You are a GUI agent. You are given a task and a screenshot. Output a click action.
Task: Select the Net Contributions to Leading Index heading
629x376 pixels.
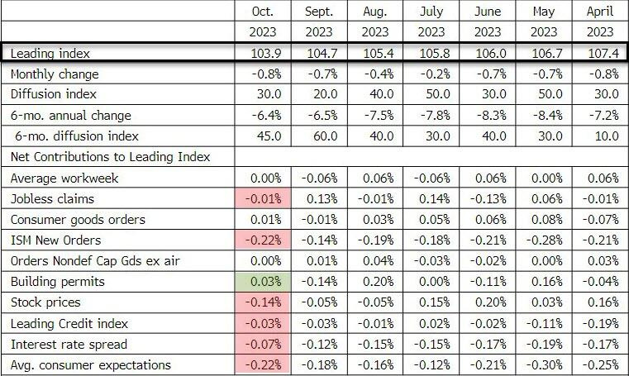[110, 156]
